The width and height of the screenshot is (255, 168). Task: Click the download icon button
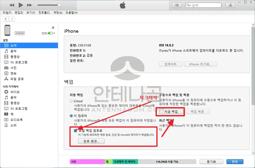(x=230, y=5)
